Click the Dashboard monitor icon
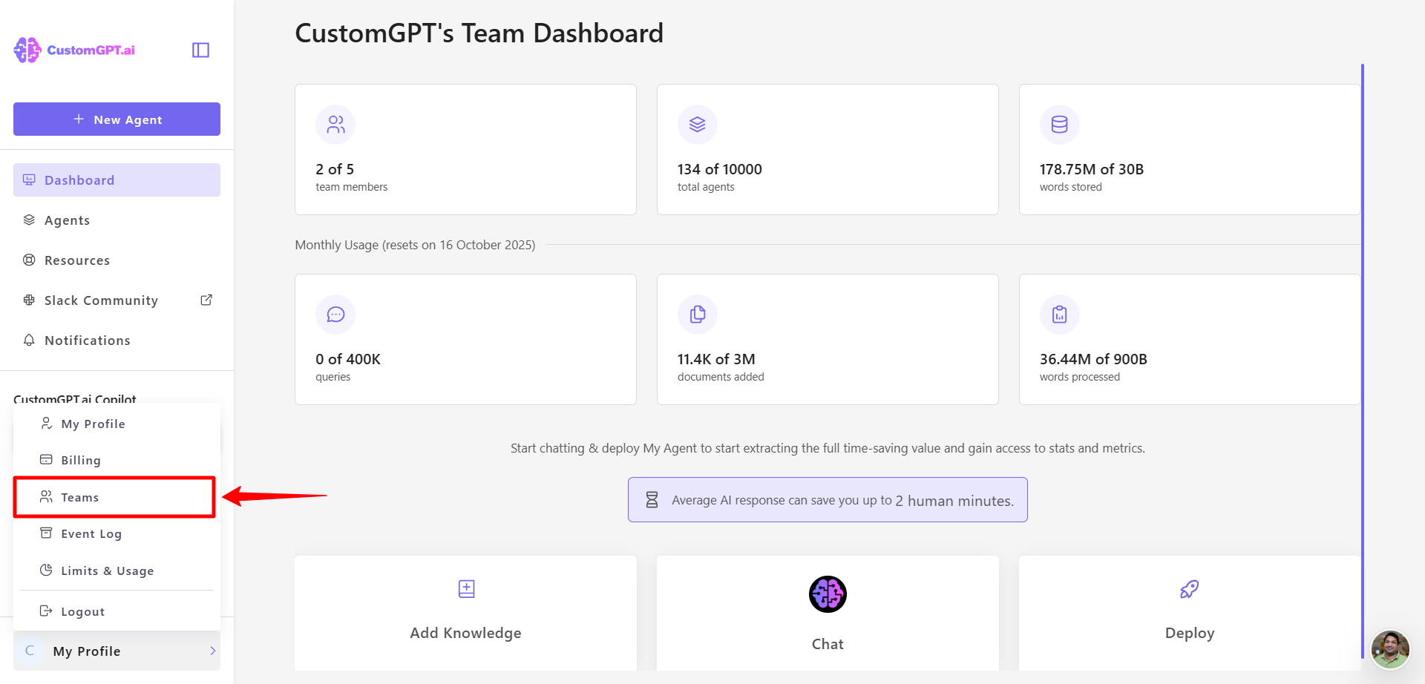The image size is (1425, 684). 29,180
